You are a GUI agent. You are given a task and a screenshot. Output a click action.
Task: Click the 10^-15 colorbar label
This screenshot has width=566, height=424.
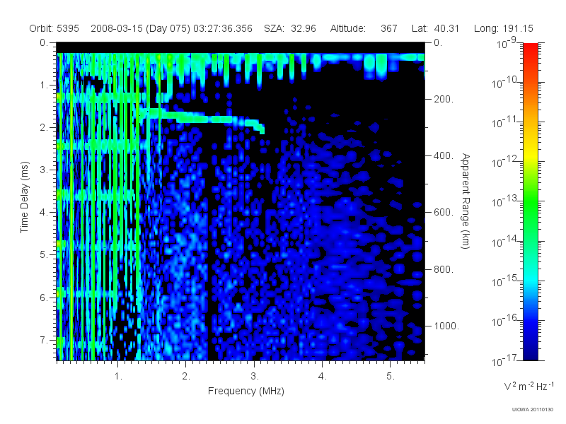coord(506,281)
